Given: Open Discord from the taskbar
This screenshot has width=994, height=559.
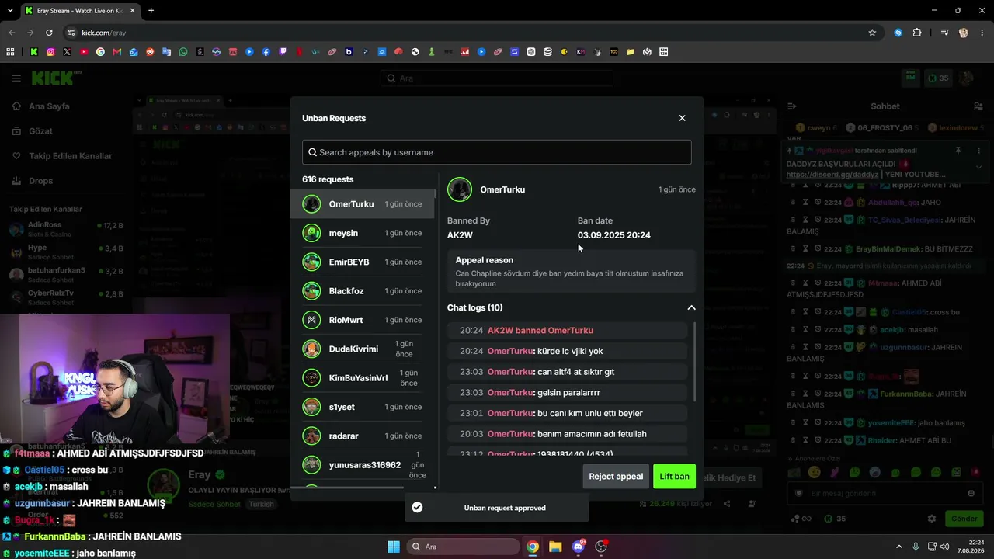Looking at the screenshot, I should 578,547.
